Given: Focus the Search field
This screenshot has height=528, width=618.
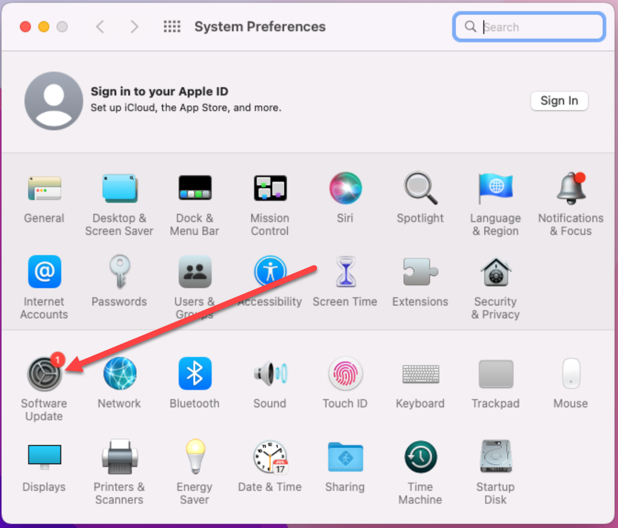Looking at the screenshot, I should (529, 27).
